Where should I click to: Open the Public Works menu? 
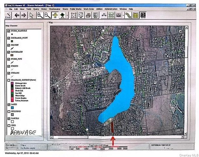[76, 9]
